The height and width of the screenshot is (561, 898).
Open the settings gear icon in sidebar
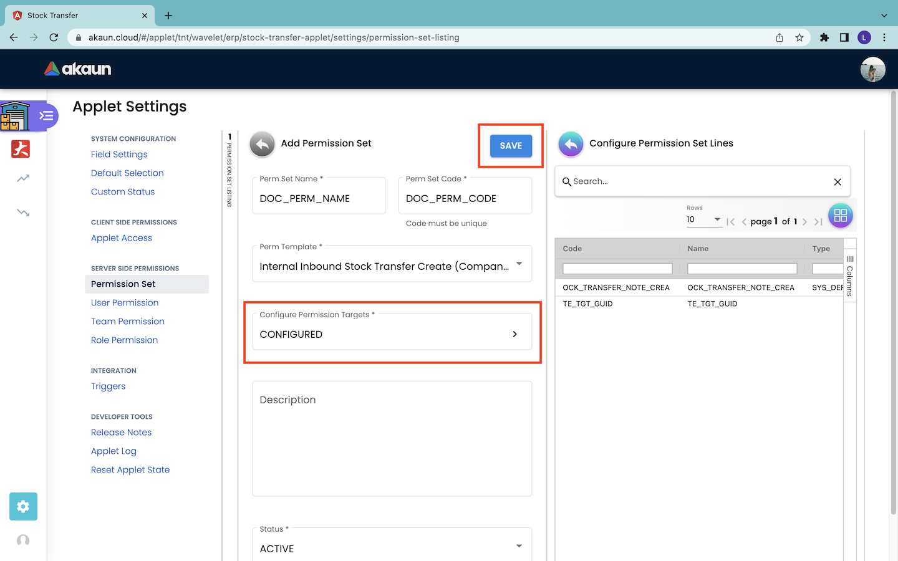pyautogui.click(x=23, y=506)
